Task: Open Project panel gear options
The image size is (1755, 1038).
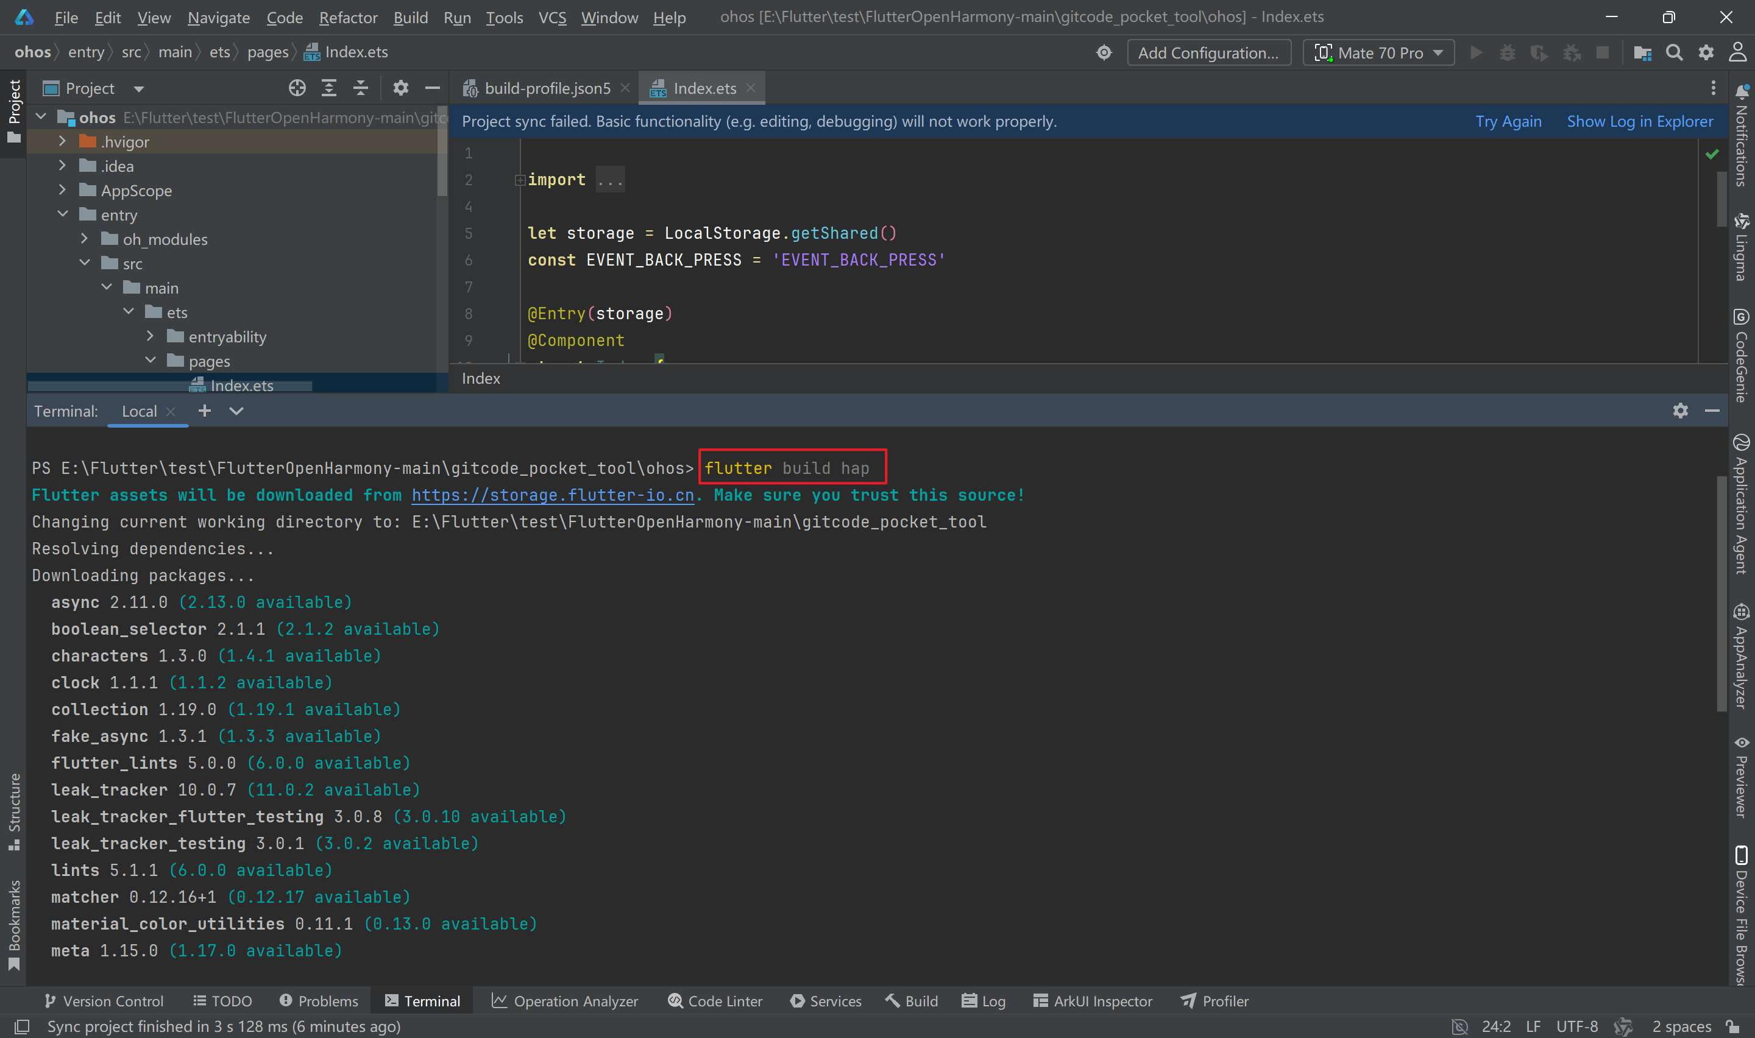Action: [x=400, y=88]
